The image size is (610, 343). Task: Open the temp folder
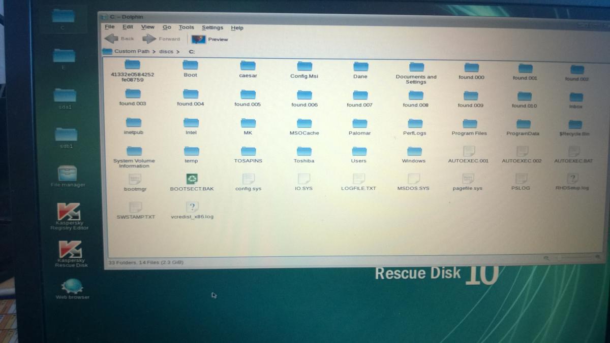tap(192, 155)
